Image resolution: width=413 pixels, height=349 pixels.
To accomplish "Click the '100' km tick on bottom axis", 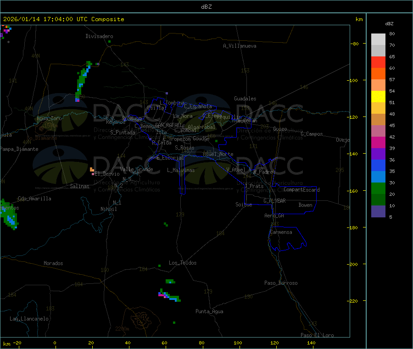I will coord(238,343).
